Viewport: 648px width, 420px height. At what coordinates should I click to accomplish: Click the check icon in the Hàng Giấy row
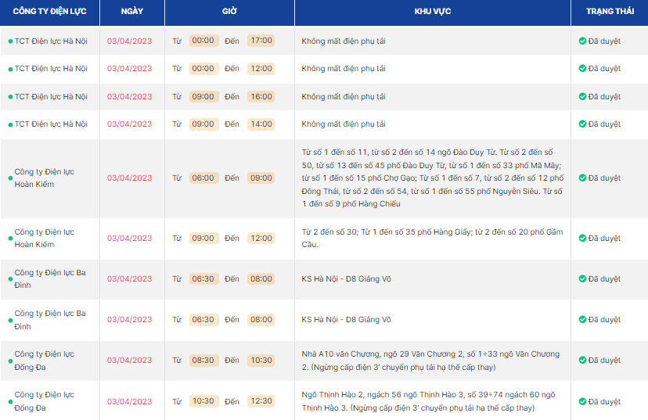click(x=582, y=239)
